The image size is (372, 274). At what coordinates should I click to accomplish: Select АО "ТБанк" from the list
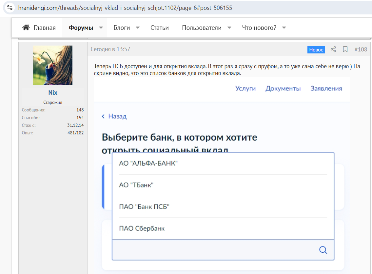[x=223, y=185]
